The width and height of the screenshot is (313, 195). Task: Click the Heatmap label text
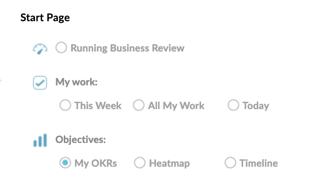(170, 163)
